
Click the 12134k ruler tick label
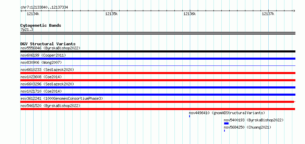33,14
